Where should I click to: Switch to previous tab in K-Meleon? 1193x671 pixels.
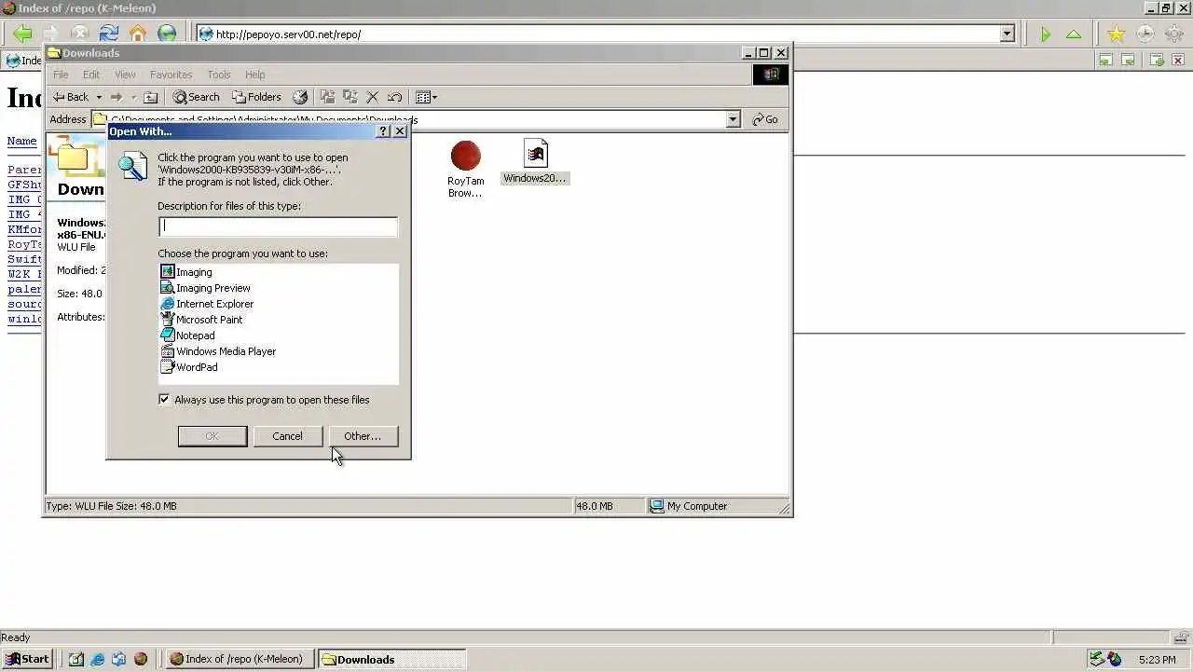point(1105,61)
